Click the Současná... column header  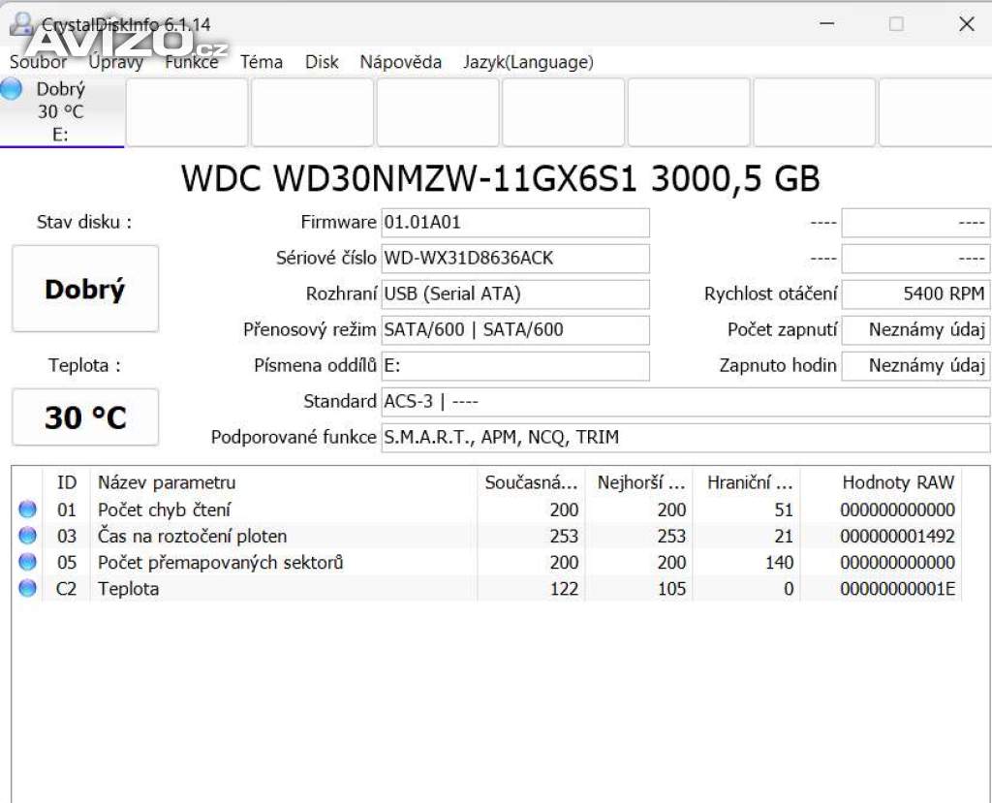(532, 482)
